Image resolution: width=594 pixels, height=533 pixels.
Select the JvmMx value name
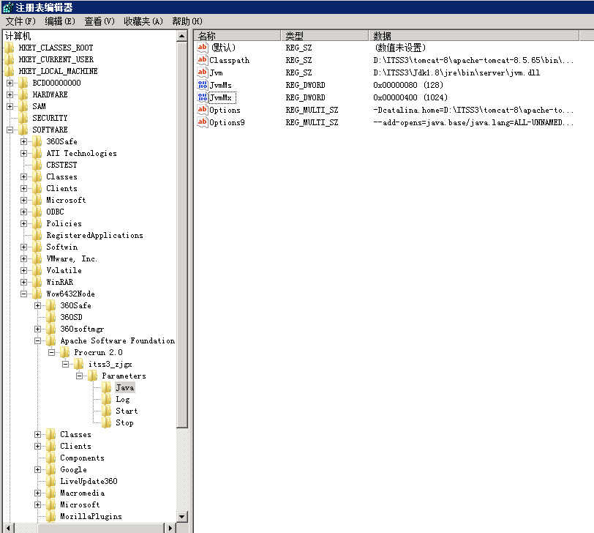pyautogui.click(x=222, y=97)
